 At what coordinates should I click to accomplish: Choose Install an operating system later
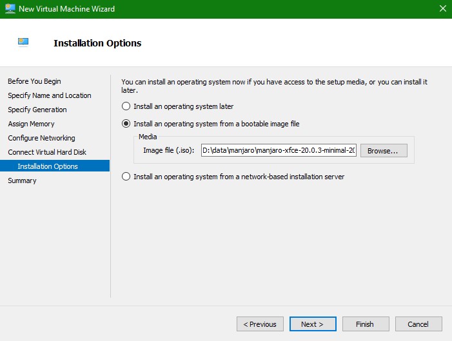pos(126,106)
